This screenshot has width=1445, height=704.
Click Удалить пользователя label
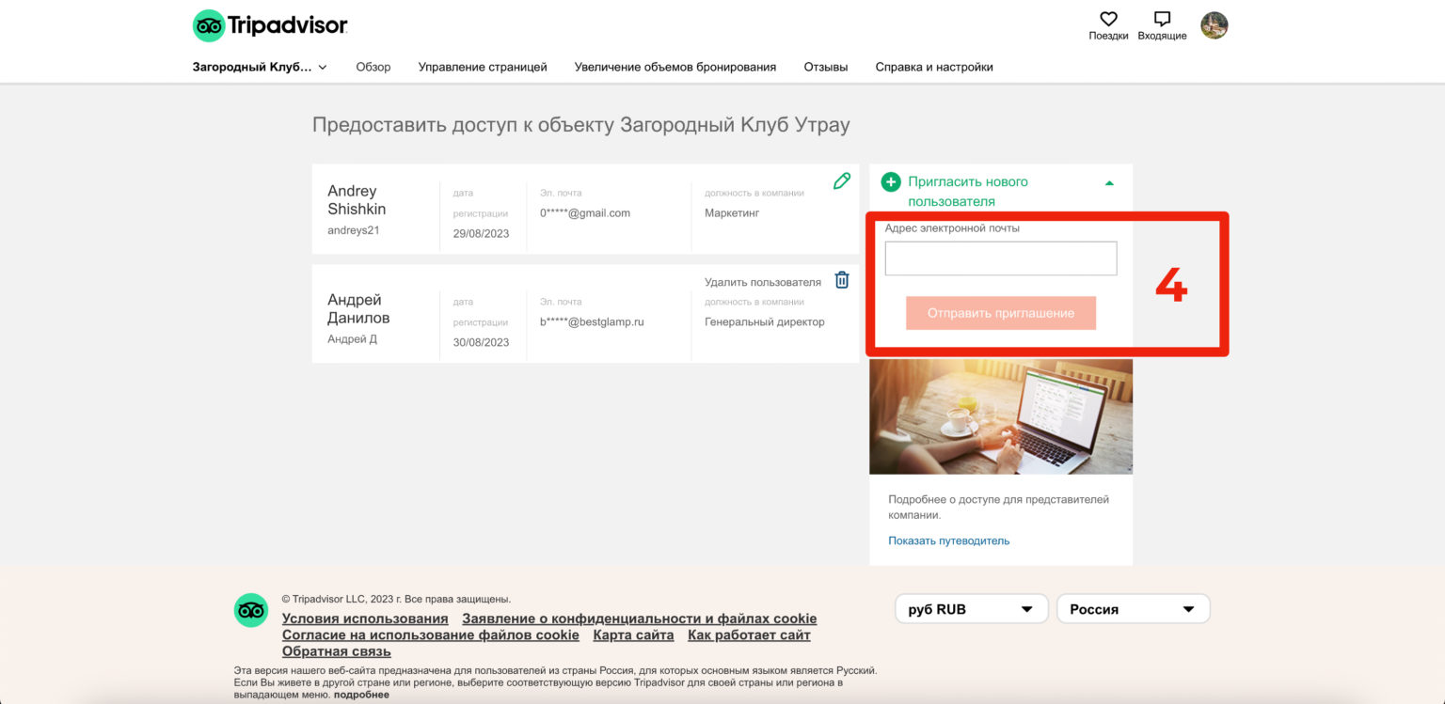763,282
